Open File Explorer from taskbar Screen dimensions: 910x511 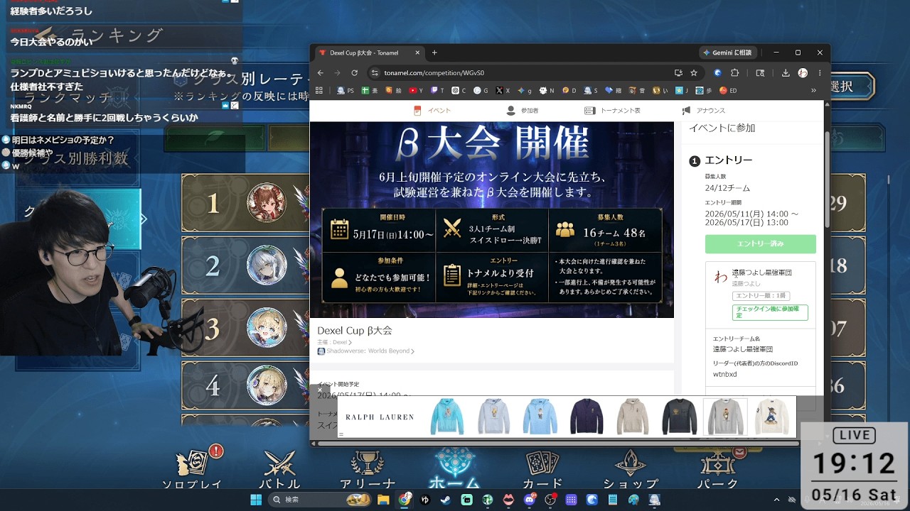383,500
